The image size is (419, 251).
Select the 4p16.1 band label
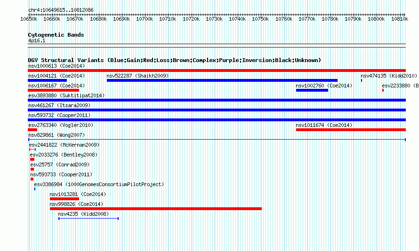(x=37, y=41)
